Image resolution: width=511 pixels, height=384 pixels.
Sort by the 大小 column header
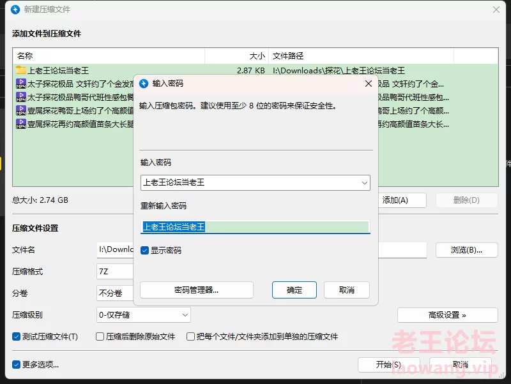click(236, 56)
